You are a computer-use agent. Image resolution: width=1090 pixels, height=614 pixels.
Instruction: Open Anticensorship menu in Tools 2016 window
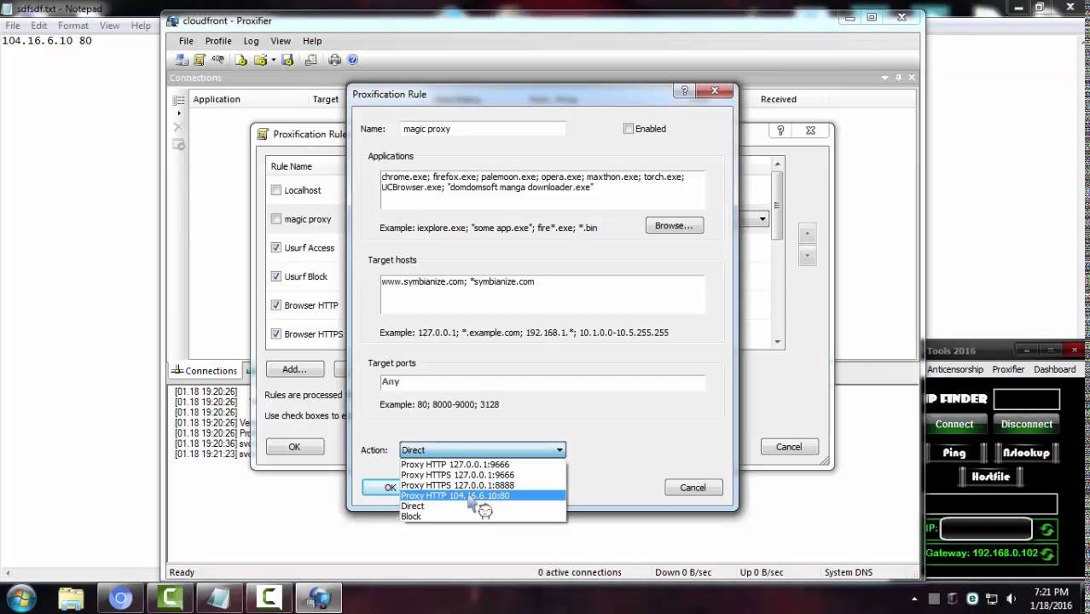click(955, 369)
